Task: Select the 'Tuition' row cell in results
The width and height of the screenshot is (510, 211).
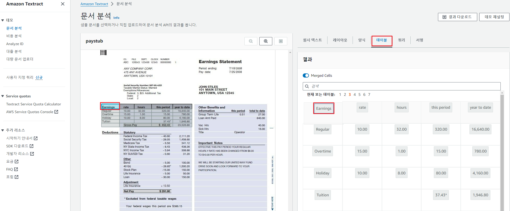Action: [323, 195]
